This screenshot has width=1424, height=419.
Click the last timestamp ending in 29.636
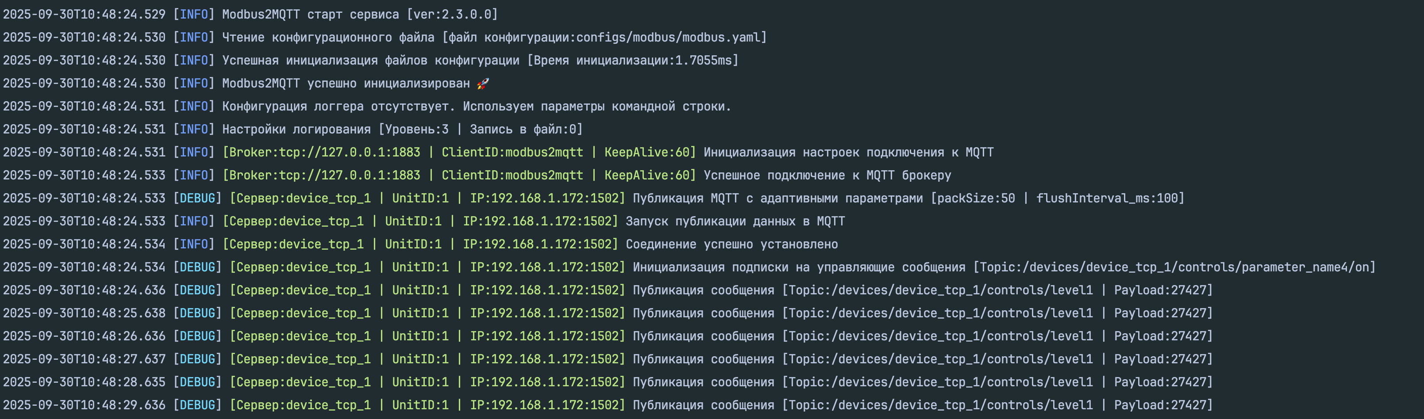(x=84, y=405)
